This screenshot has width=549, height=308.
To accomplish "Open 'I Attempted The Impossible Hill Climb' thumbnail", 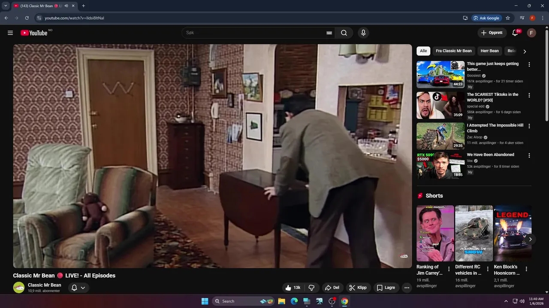I will [x=440, y=136].
